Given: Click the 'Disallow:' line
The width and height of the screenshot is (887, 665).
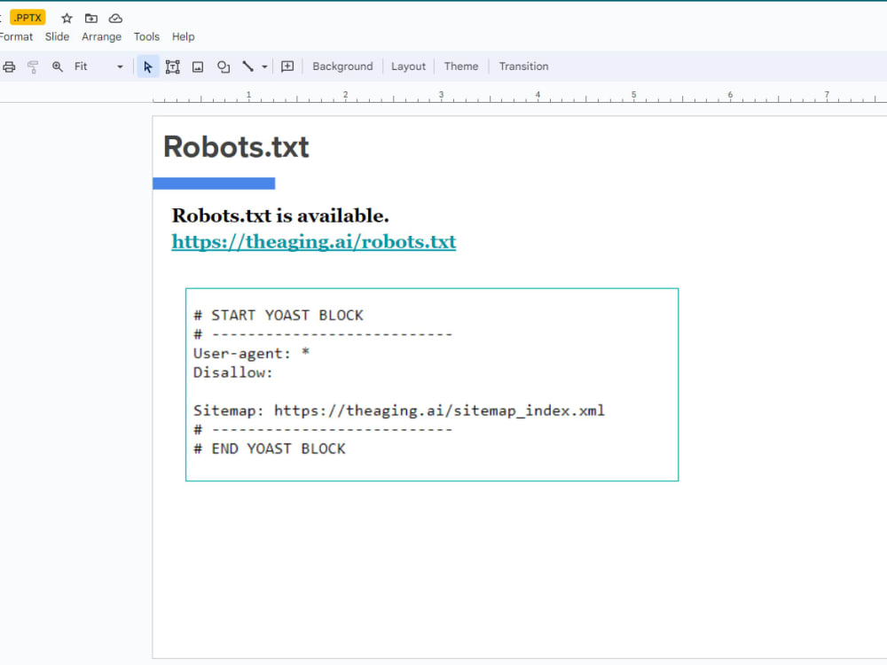Looking at the screenshot, I should pyautogui.click(x=233, y=372).
